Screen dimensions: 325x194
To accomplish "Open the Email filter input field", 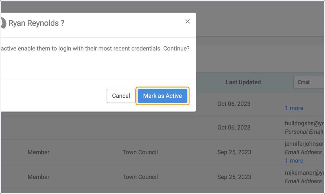I will (x=309, y=82).
